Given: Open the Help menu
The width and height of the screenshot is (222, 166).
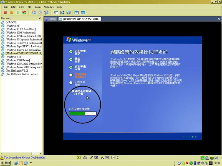Looking at the screenshot, I should 59,7.
